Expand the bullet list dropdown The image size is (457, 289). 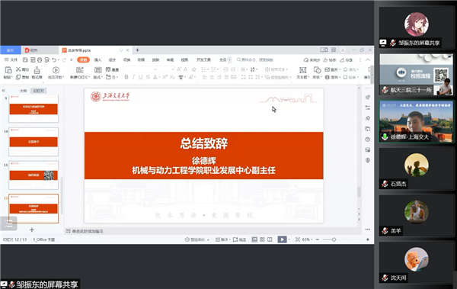[209, 69]
